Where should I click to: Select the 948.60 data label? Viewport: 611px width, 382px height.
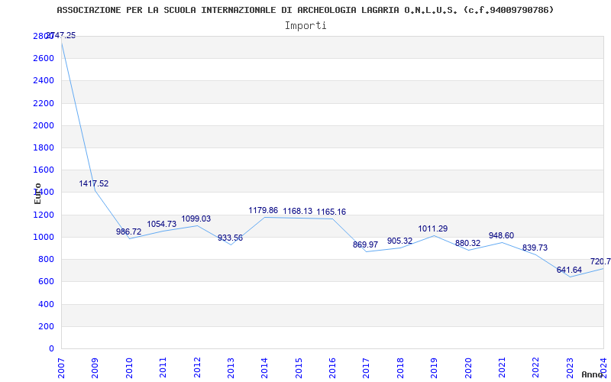(502, 235)
